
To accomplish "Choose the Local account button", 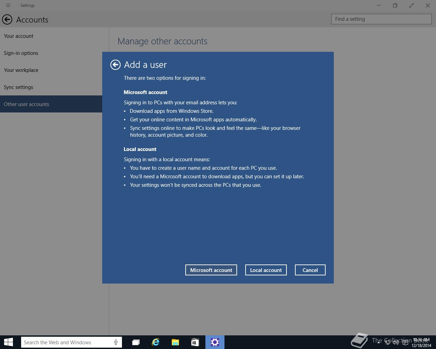I will click(266, 270).
